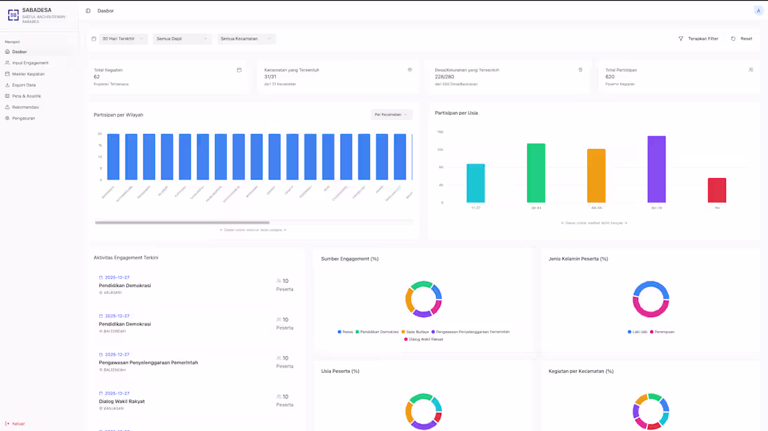Screen dimensions: 768x431
Task: Click the Dasbor breadcrumb title
Action: (105, 10)
